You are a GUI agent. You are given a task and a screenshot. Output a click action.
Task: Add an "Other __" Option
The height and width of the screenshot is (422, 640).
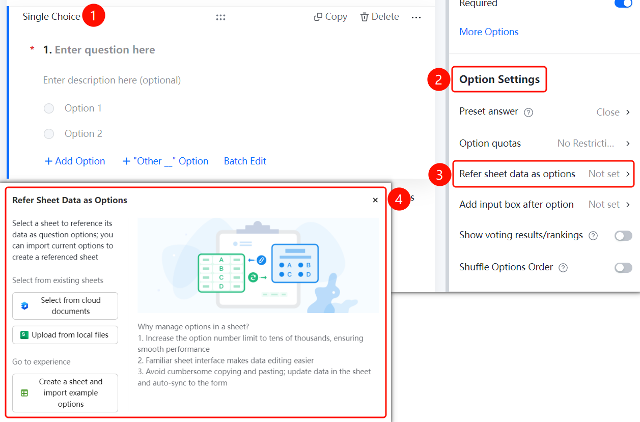pos(165,161)
